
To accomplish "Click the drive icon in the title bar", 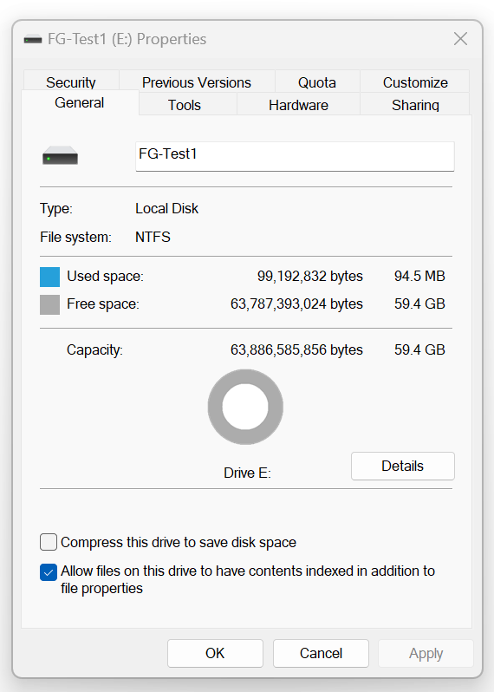I will coord(33,40).
